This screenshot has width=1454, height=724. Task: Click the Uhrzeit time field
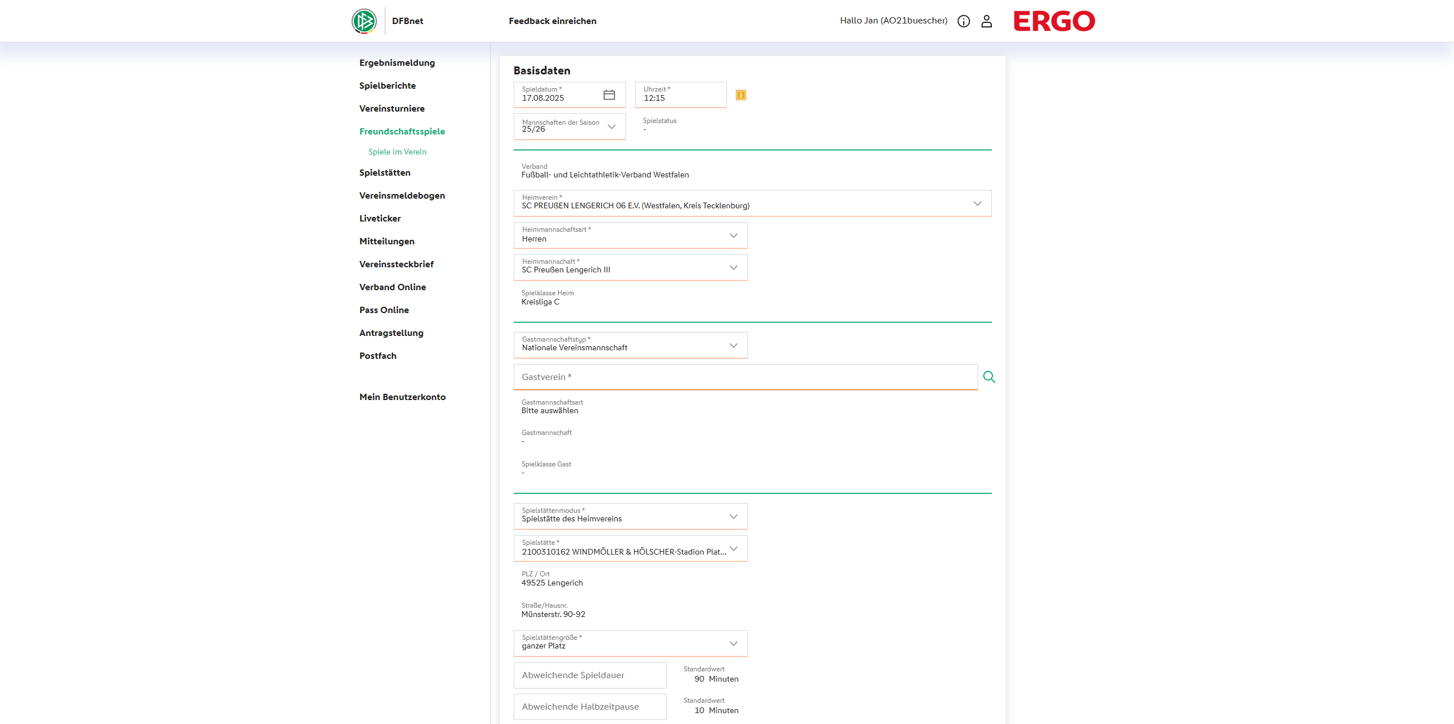pyautogui.click(x=680, y=95)
